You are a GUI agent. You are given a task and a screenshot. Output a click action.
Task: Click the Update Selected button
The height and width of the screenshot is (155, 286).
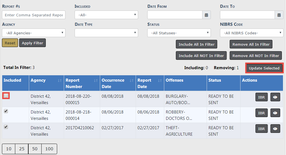[x=264, y=68]
